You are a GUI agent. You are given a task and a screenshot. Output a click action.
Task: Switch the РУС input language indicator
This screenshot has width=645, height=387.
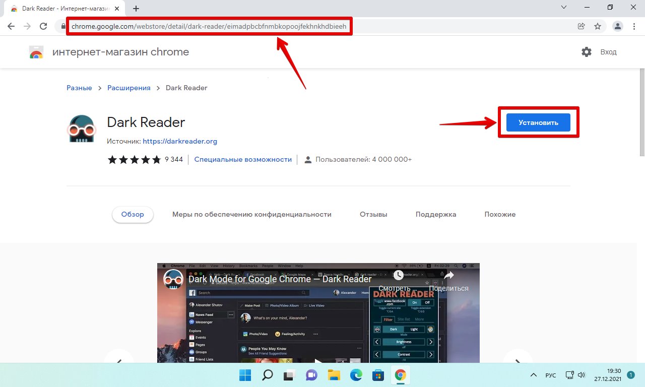pos(551,375)
